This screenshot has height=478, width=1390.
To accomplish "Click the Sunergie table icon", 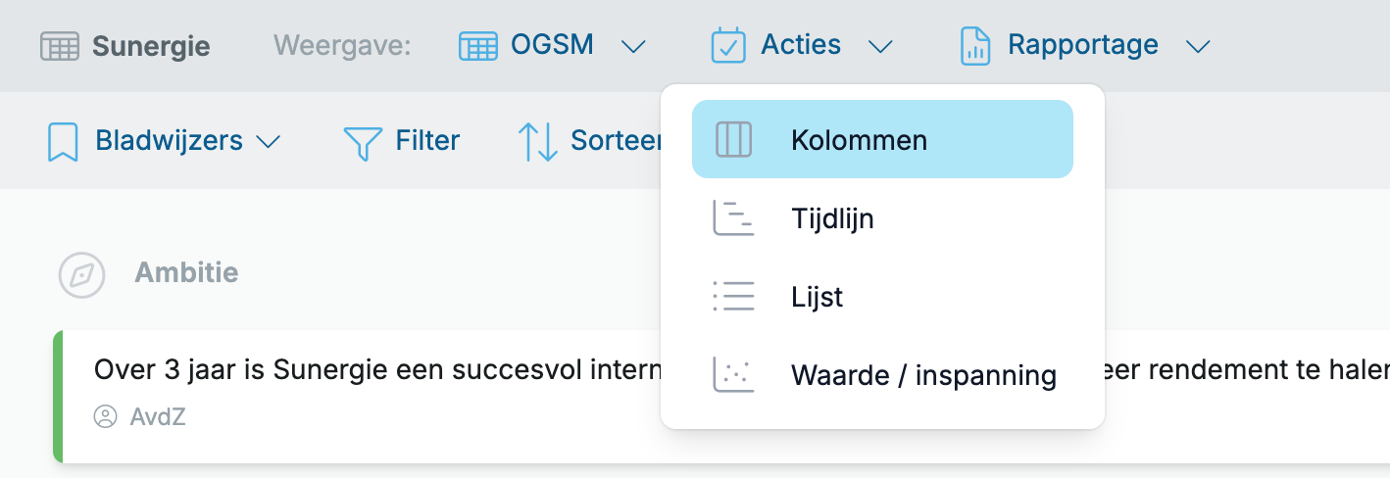I will 60,46.
